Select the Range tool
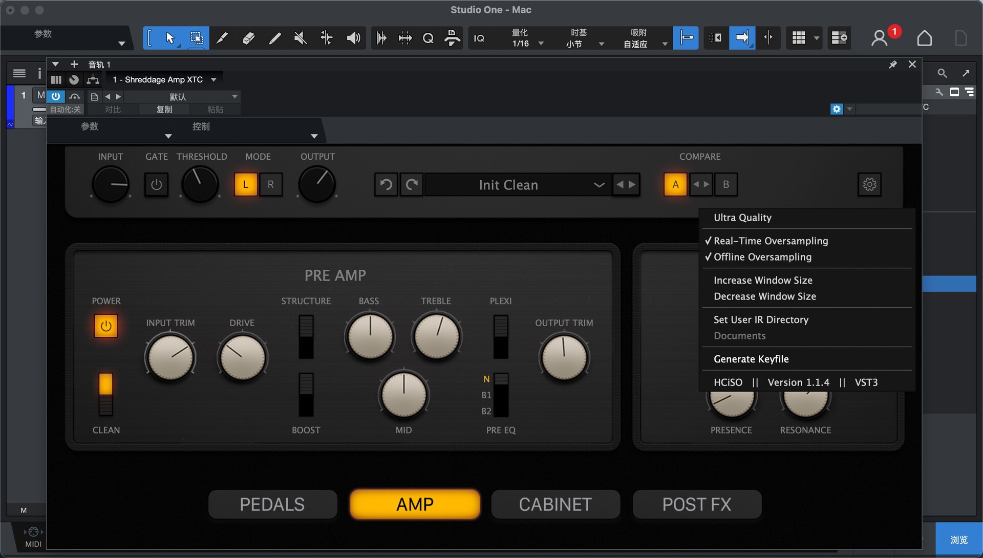Image resolution: width=983 pixels, height=558 pixels. [196, 38]
